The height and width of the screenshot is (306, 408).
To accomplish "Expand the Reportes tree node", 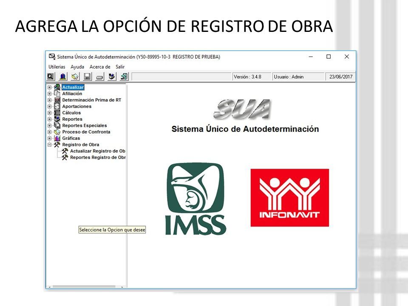I will coord(49,119).
